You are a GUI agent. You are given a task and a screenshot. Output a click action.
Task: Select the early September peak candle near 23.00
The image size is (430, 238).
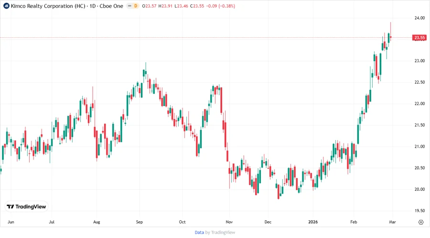pyautogui.click(x=146, y=71)
